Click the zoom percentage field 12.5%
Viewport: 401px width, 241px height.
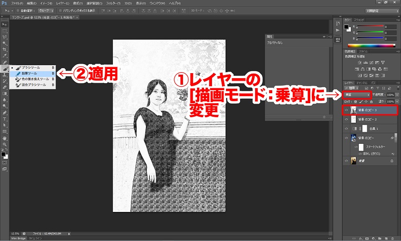pyautogui.click(x=16, y=233)
